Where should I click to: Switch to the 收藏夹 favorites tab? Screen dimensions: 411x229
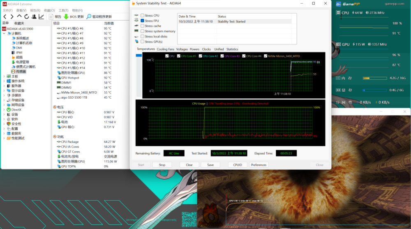[19, 23]
